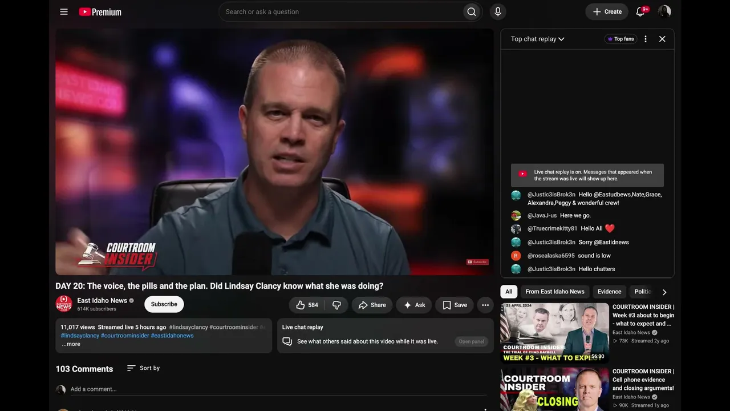
Task: Close the live chat replay panel
Action: coord(662,39)
